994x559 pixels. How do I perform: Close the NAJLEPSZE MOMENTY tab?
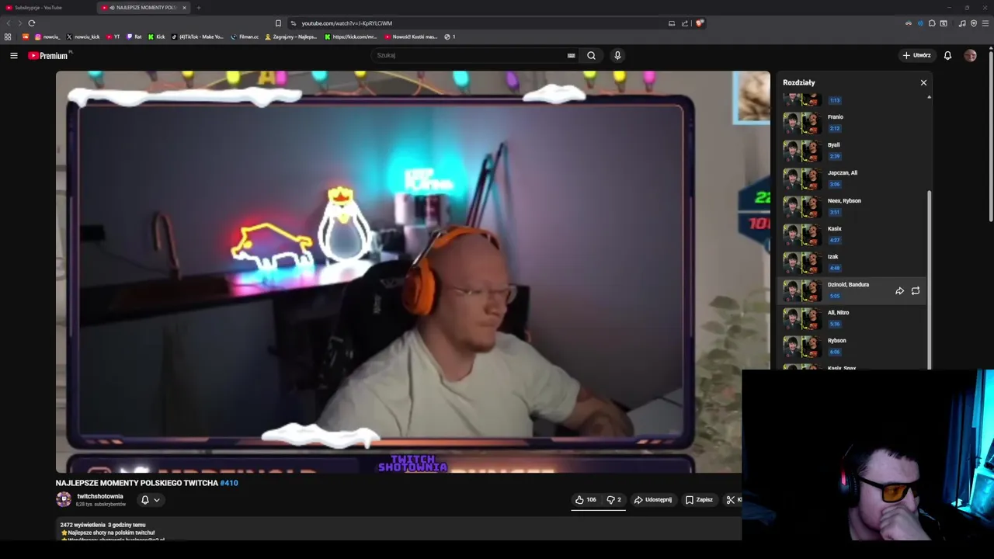[x=184, y=8]
